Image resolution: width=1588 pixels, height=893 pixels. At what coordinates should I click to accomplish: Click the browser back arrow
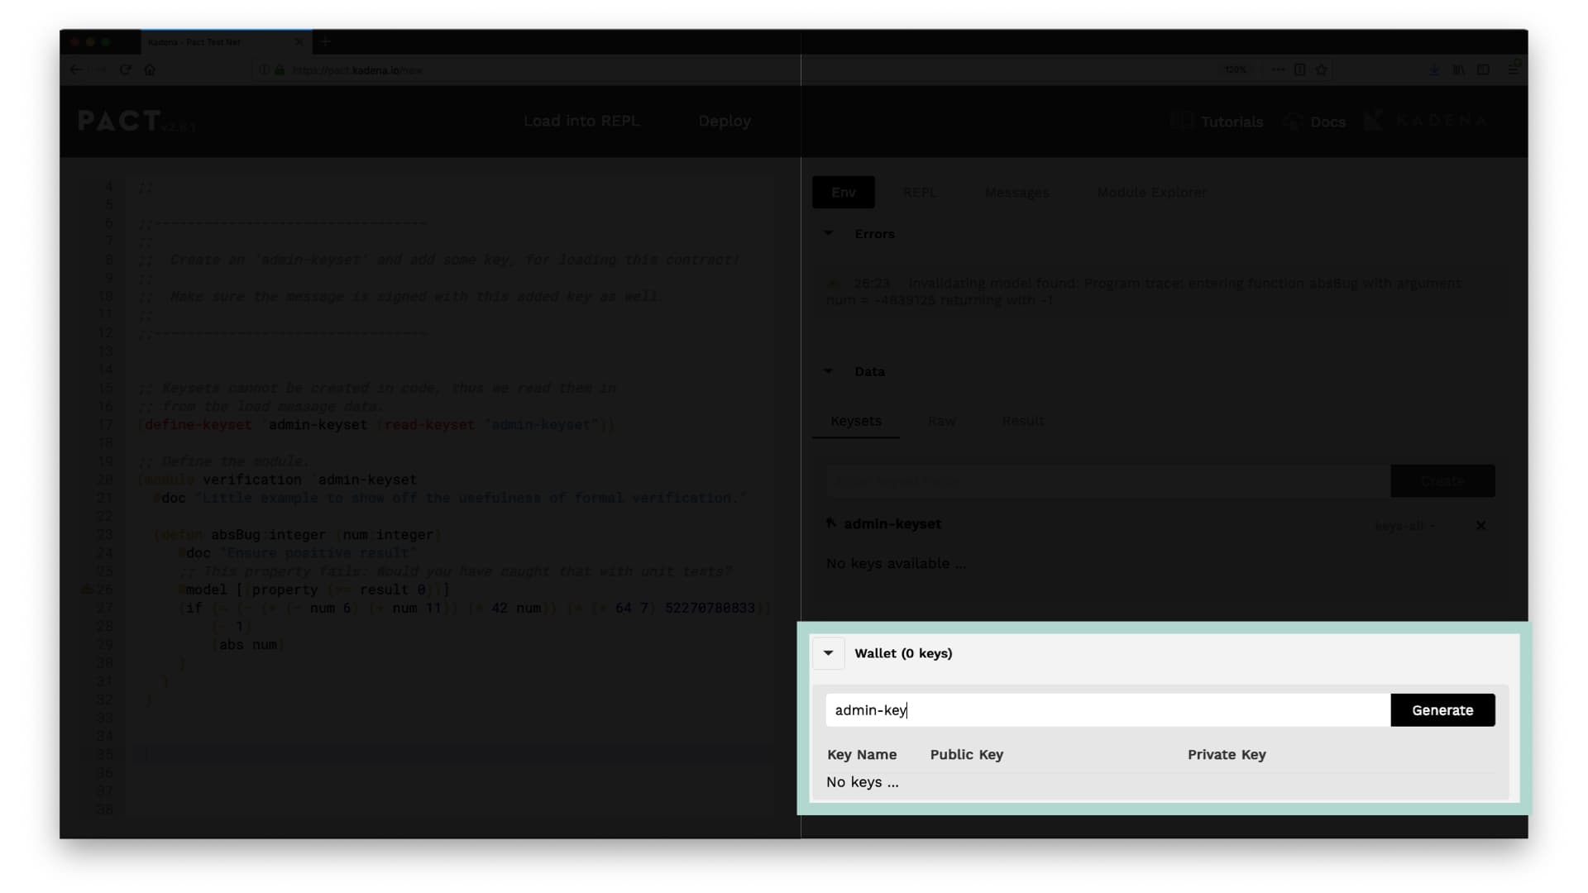click(x=76, y=70)
